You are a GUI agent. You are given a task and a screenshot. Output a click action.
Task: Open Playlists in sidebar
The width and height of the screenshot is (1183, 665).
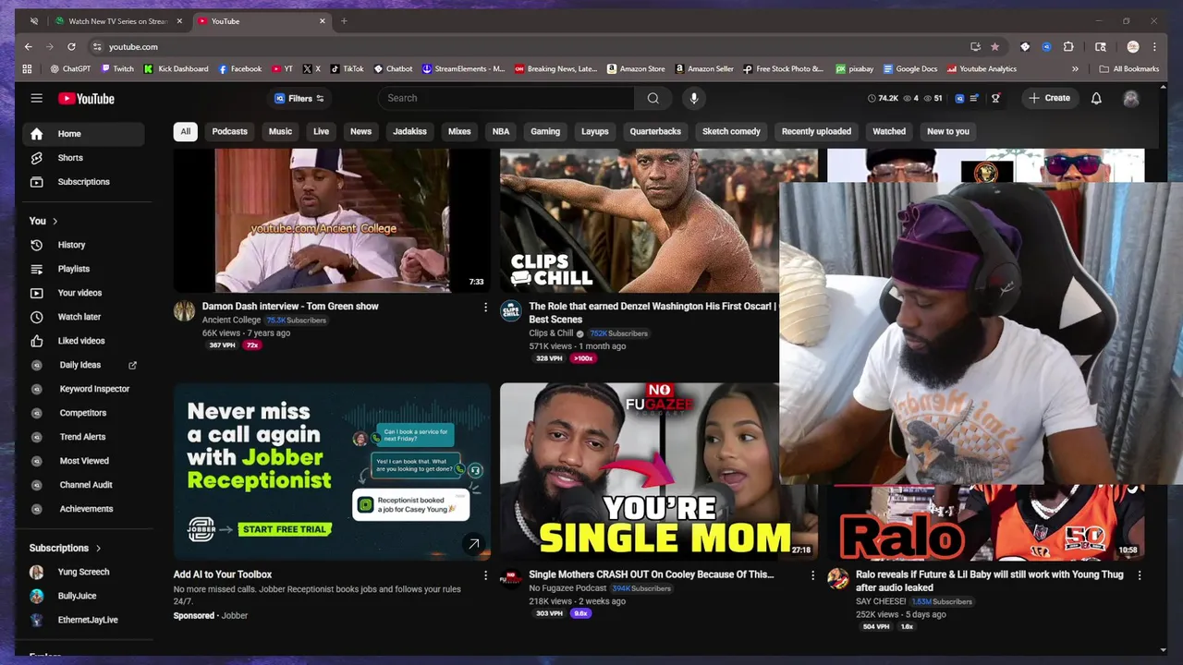[x=83, y=269]
